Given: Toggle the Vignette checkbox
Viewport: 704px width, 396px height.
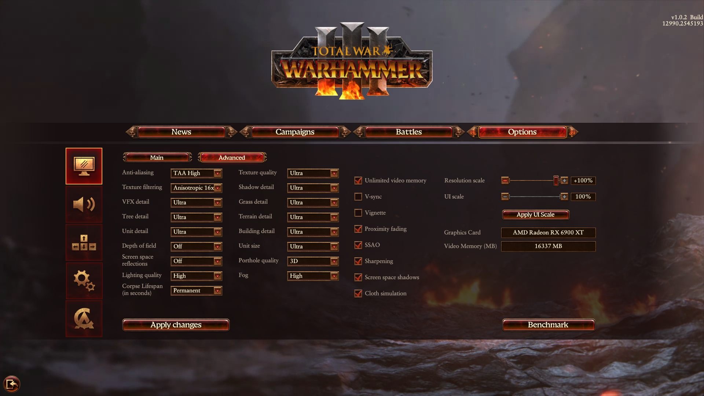Looking at the screenshot, I should (358, 213).
